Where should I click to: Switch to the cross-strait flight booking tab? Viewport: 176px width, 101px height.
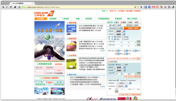(x=115, y=28)
